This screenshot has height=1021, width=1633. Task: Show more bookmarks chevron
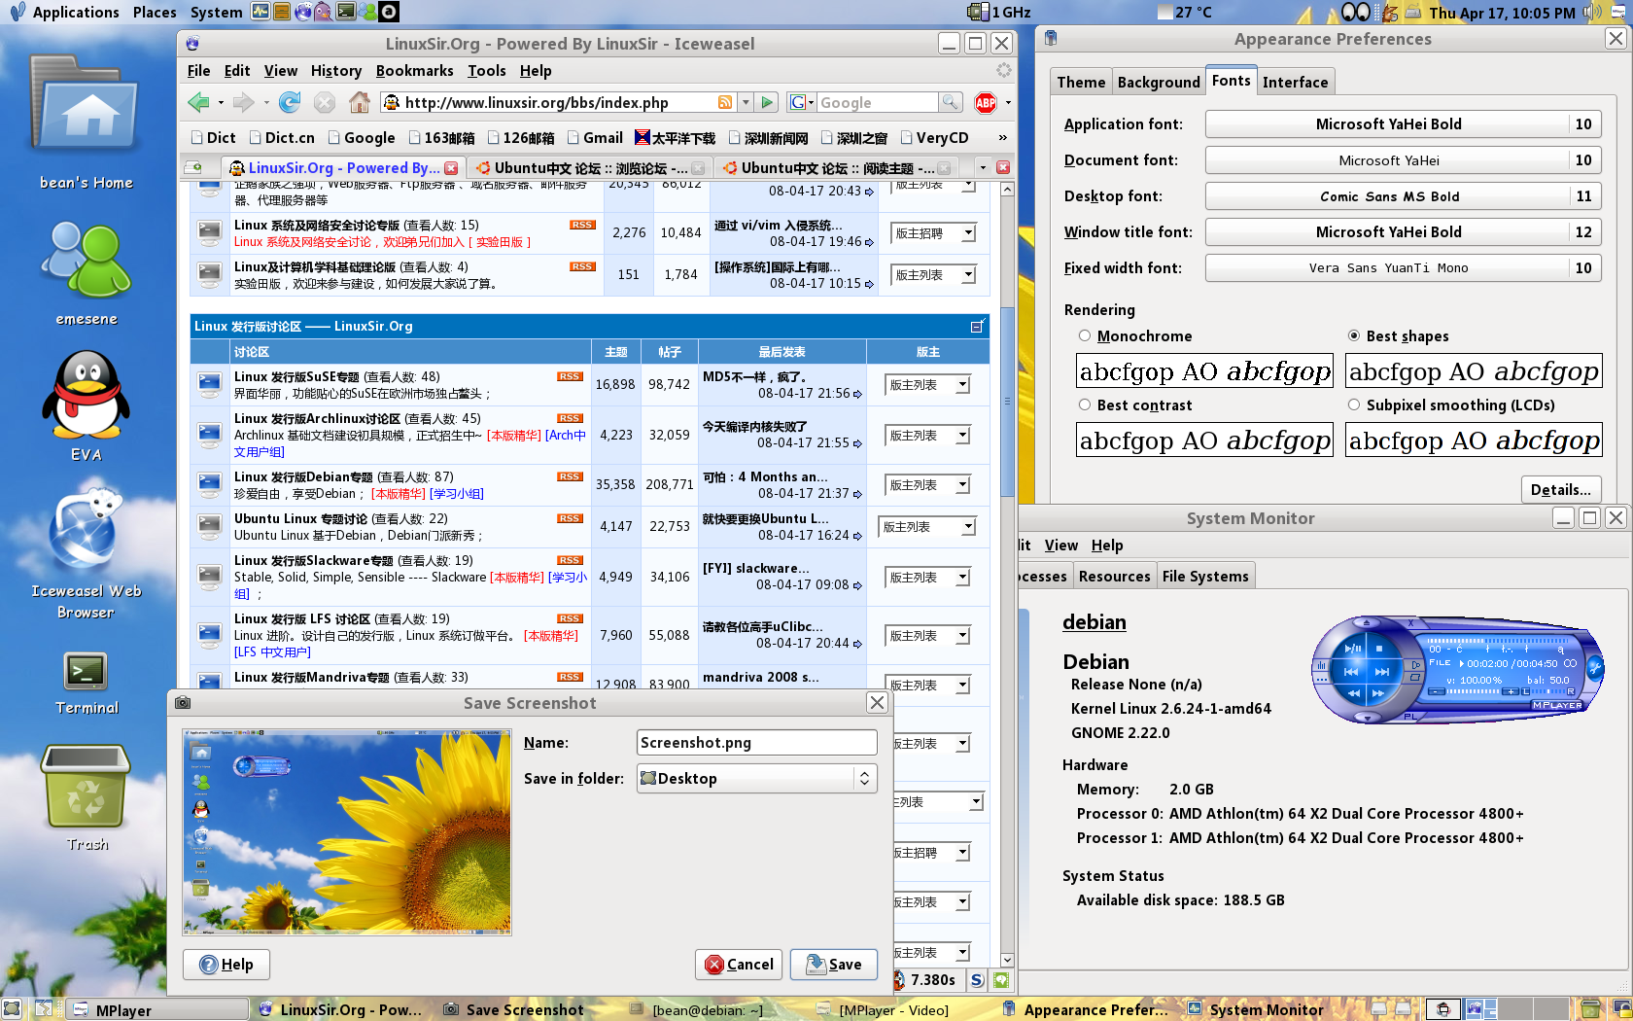(1002, 138)
